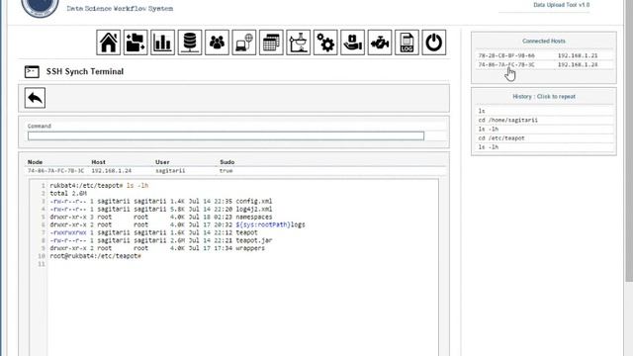Open the file transfer folders icon
633x356 pixels.
tap(136, 43)
